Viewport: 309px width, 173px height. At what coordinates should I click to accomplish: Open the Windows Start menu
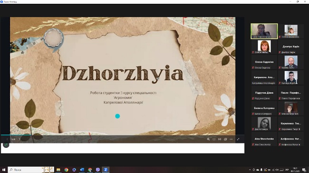tap(3, 170)
